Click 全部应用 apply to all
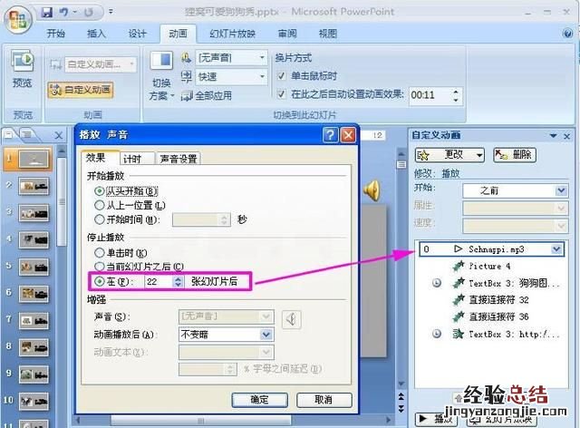This screenshot has height=428, width=580. (x=207, y=96)
